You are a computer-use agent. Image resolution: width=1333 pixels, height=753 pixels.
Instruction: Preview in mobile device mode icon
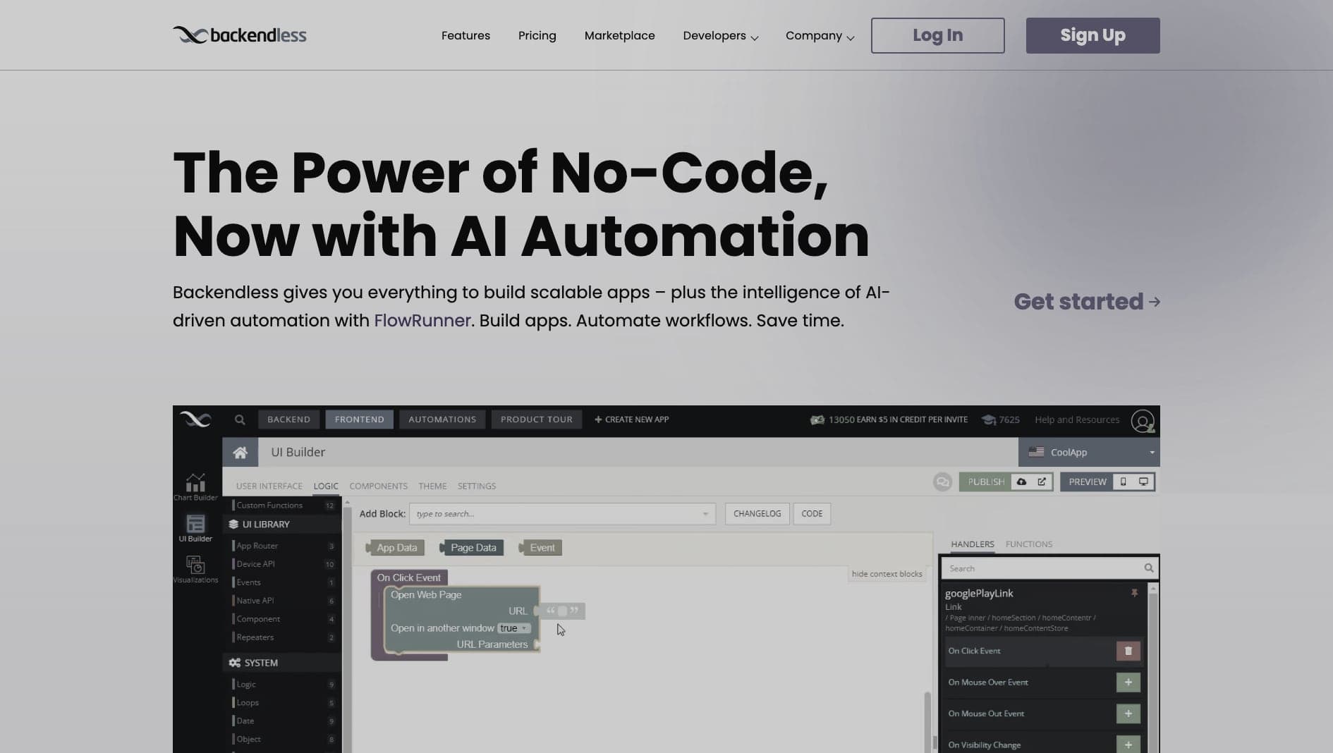1124,482
